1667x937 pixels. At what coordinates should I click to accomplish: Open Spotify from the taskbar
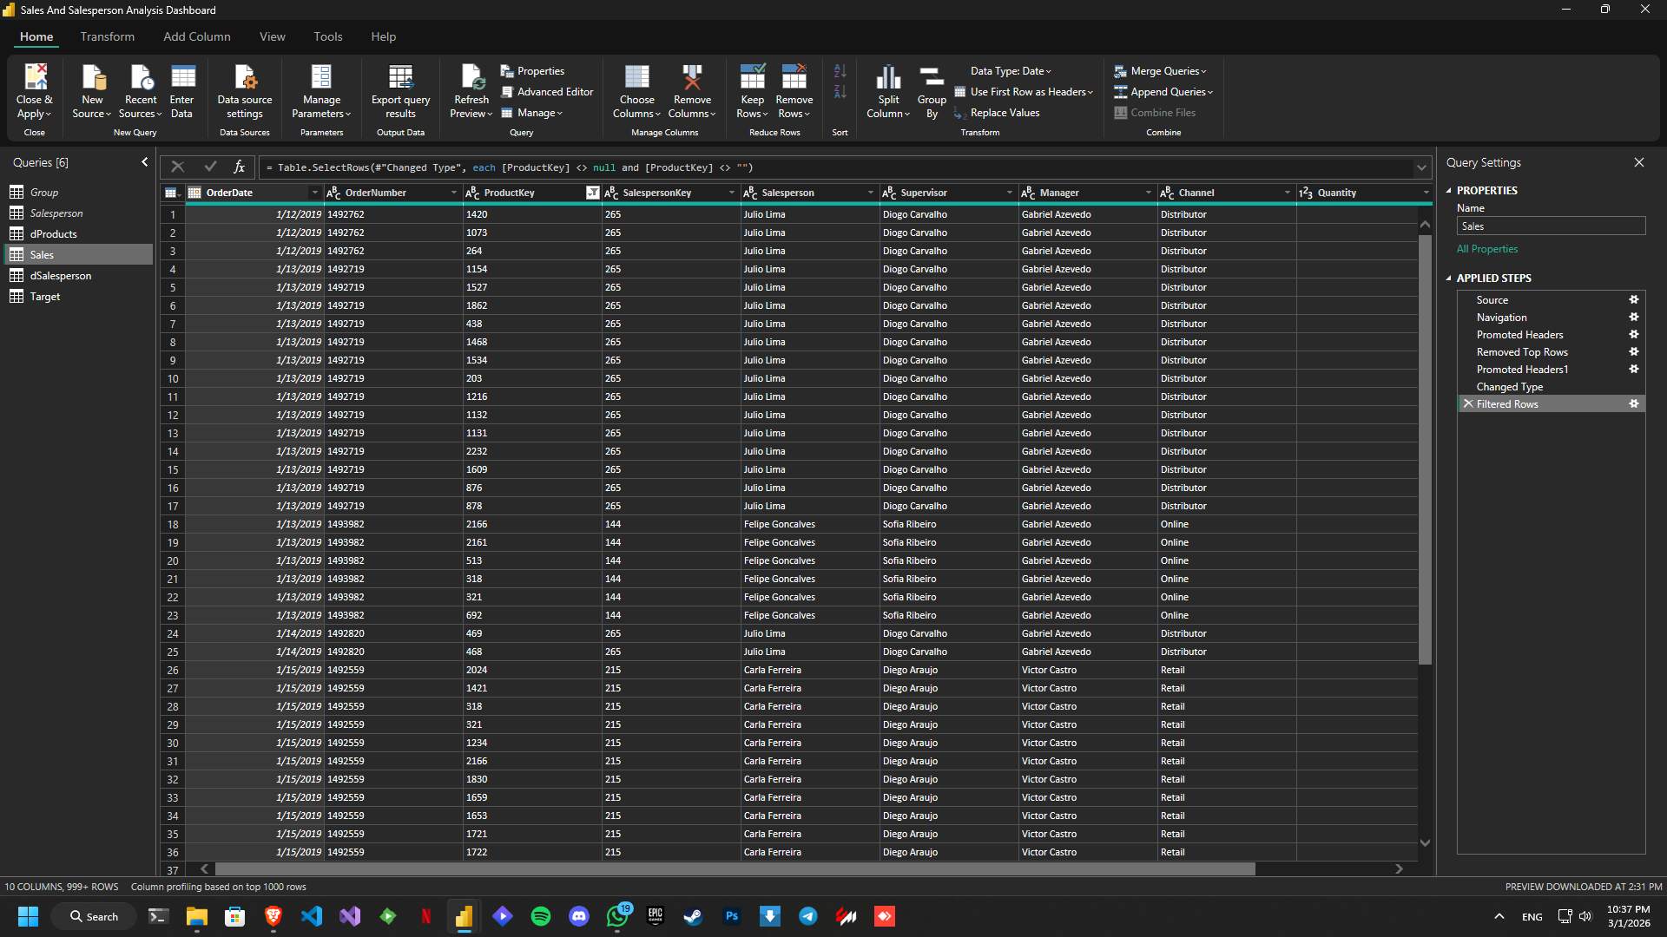point(540,915)
